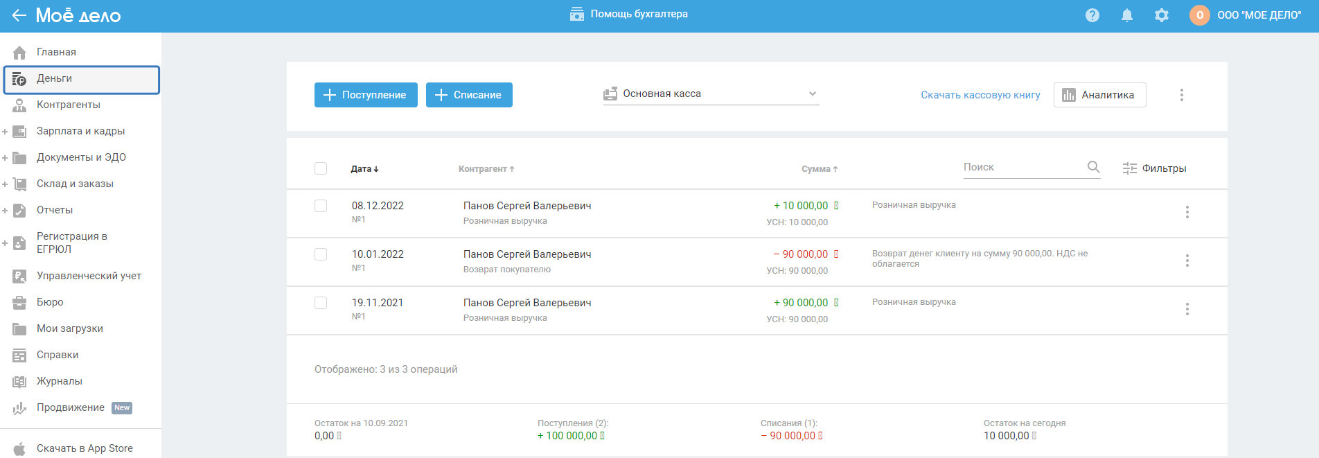Click the Скачать кассовую книгу link
1319x458 pixels.
tap(980, 95)
